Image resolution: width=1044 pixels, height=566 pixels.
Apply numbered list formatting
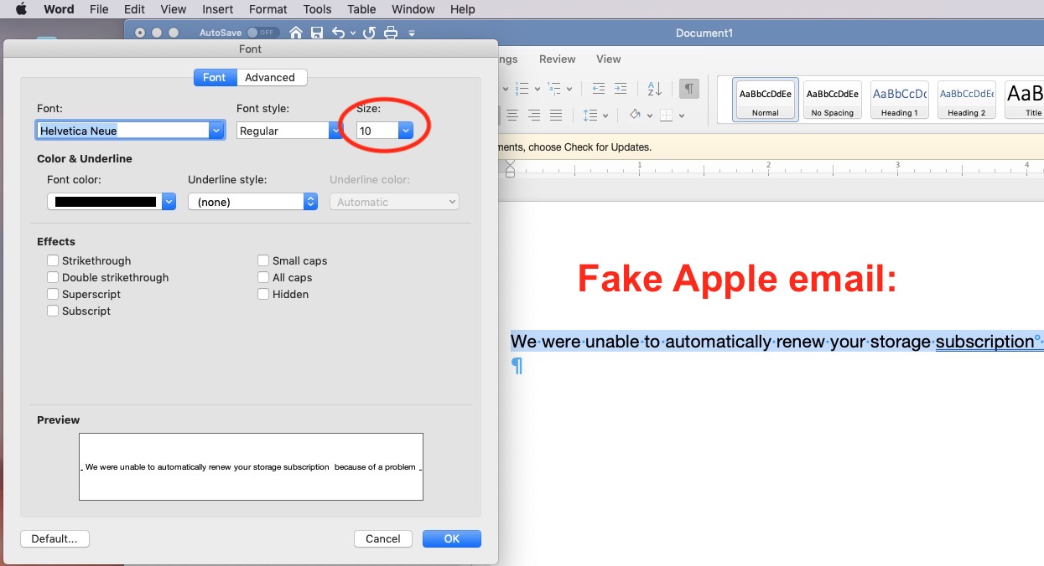tap(521, 89)
